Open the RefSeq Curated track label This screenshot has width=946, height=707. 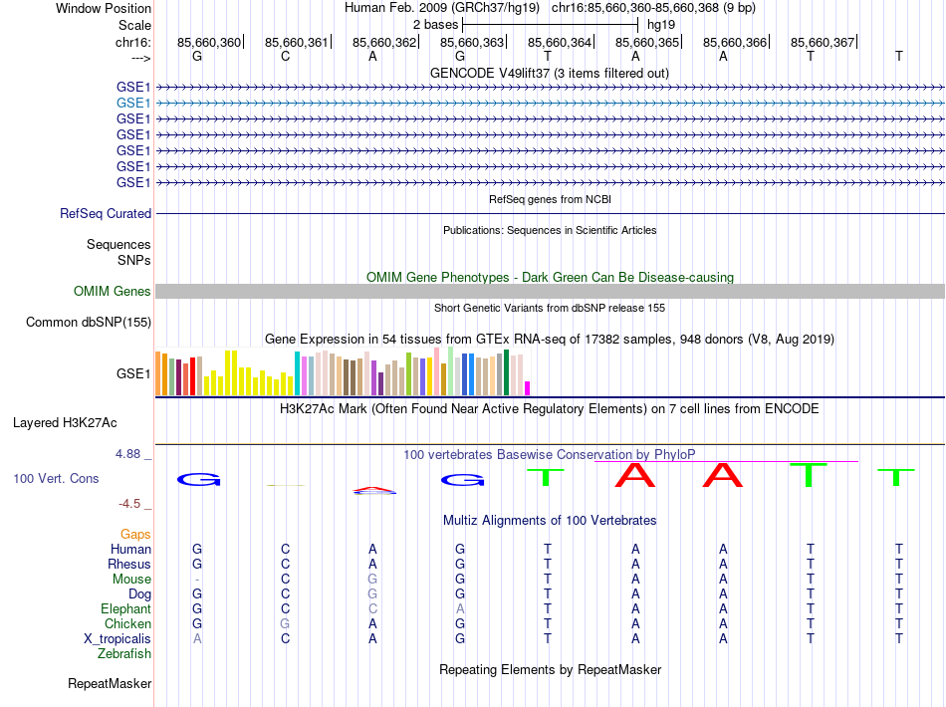click(106, 213)
